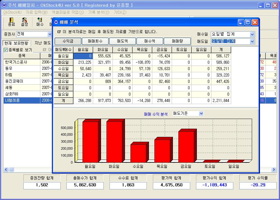
Task: Click the 일요일 column header
Action: pyautogui.click(x=201, y=50)
